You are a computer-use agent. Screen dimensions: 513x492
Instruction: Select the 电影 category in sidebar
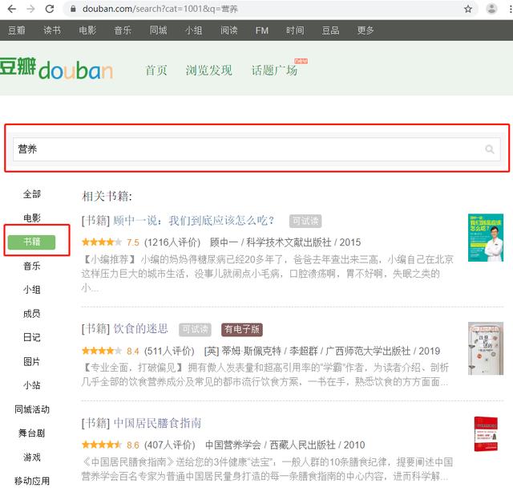coord(32,218)
